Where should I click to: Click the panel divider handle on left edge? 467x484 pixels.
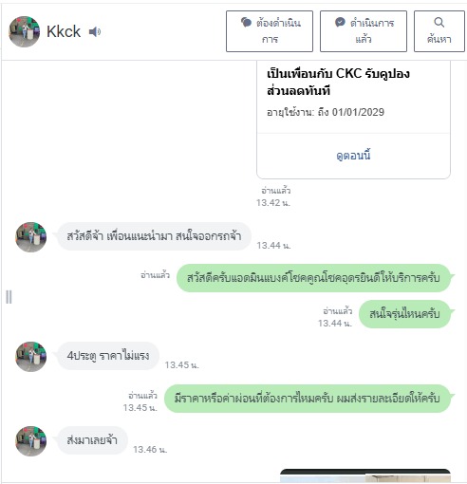(x=9, y=297)
